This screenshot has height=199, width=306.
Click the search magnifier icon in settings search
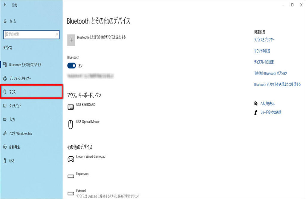[56, 35]
